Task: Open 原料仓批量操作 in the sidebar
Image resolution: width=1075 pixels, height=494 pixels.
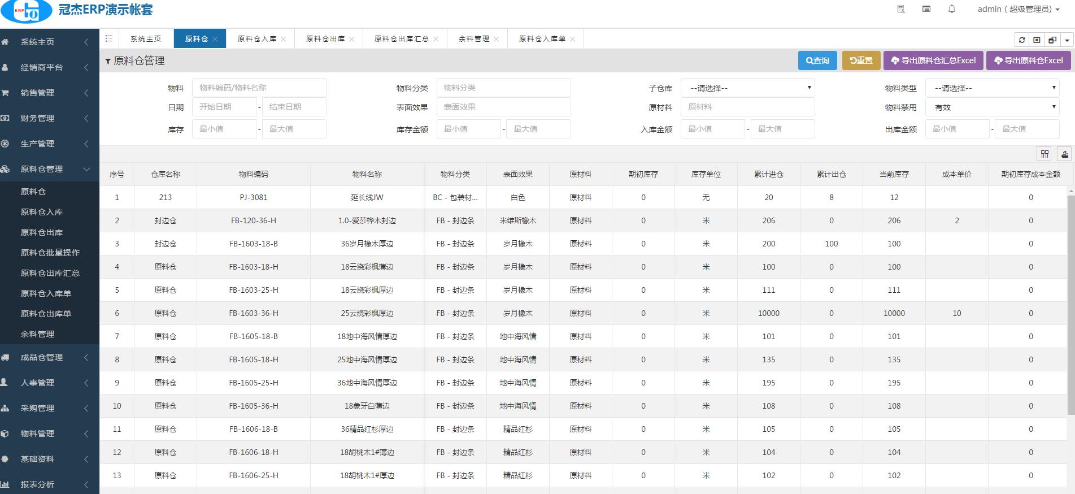Action: (x=50, y=253)
